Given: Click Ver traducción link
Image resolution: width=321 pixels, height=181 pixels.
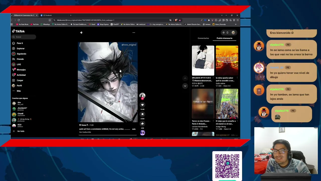Looking at the screenshot, I should pos(85,132).
